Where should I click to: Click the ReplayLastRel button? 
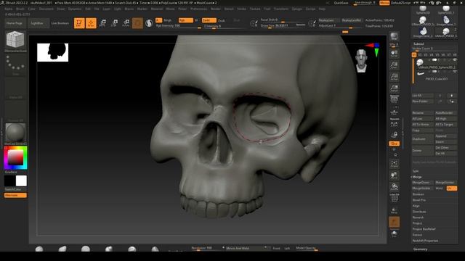(352, 20)
